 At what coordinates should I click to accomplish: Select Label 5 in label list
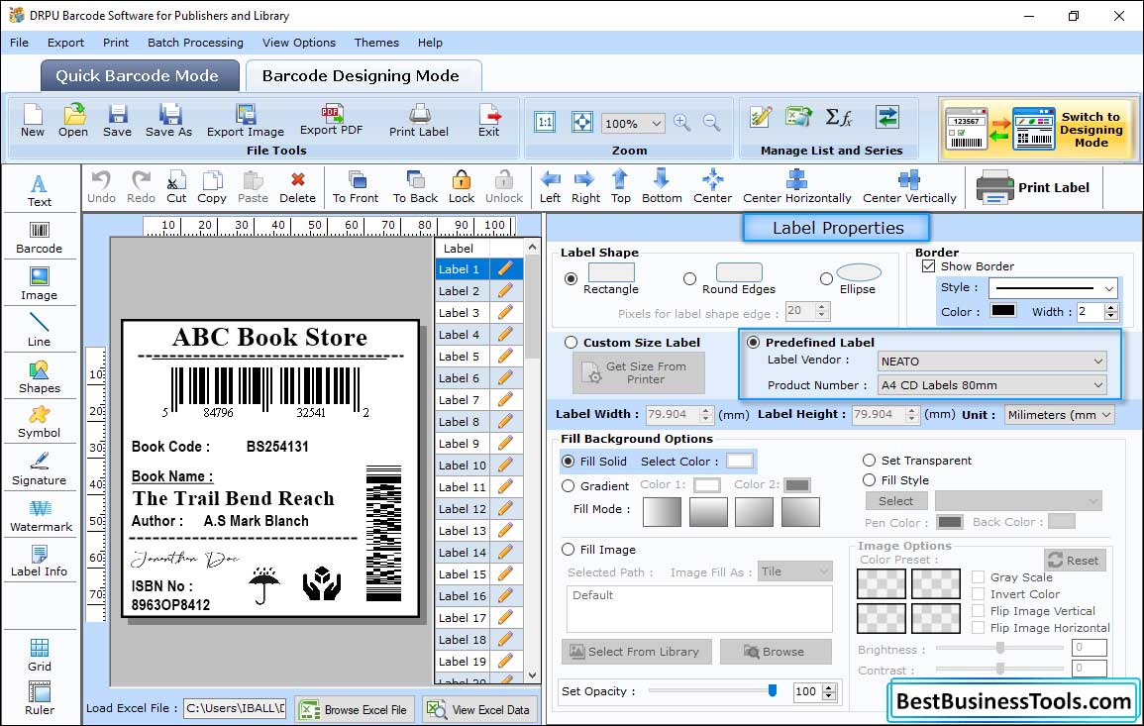462,357
